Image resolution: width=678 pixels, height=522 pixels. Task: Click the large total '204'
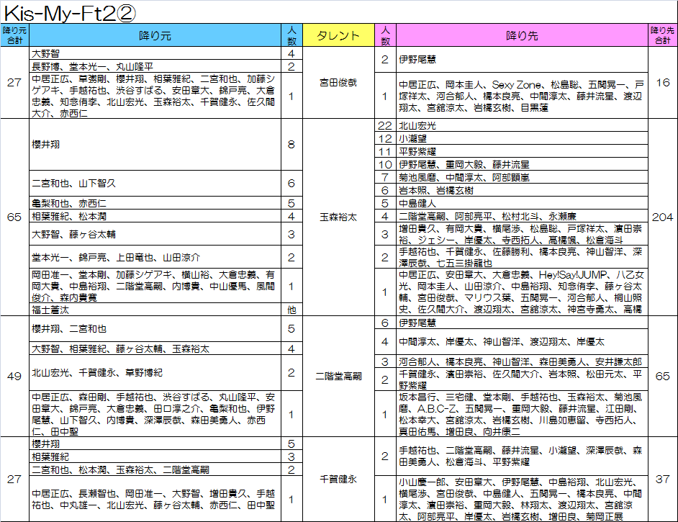click(x=662, y=217)
